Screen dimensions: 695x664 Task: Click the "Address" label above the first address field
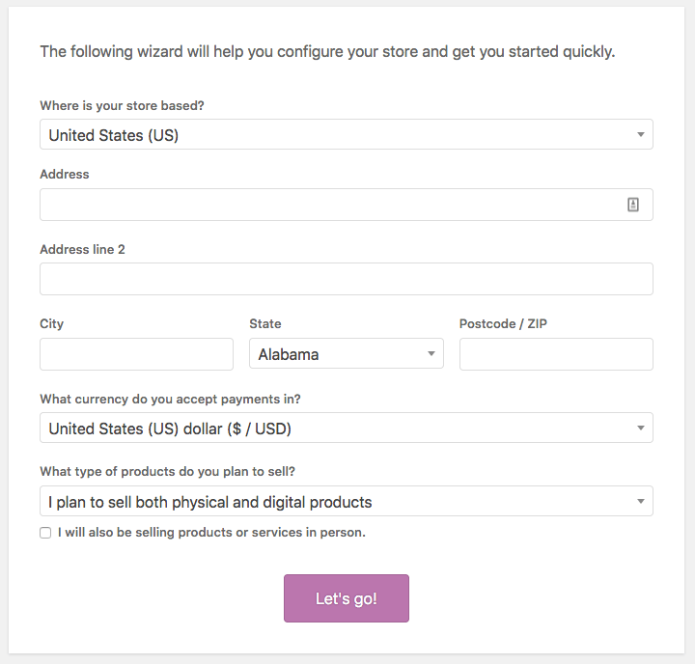click(65, 175)
